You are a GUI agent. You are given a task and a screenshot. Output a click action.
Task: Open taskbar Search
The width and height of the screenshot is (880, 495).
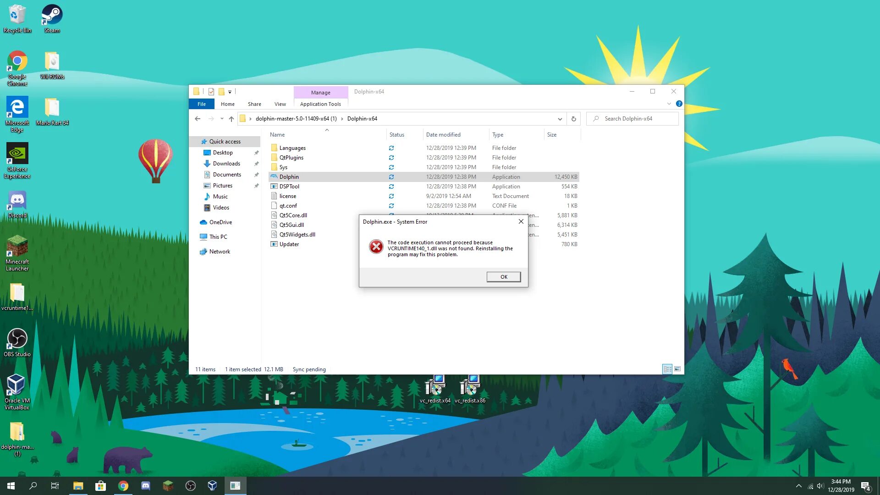(x=33, y=486)
